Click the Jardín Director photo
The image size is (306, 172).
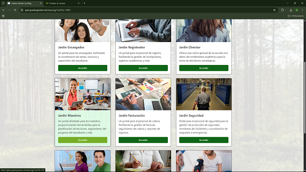[x=204, y=31]
